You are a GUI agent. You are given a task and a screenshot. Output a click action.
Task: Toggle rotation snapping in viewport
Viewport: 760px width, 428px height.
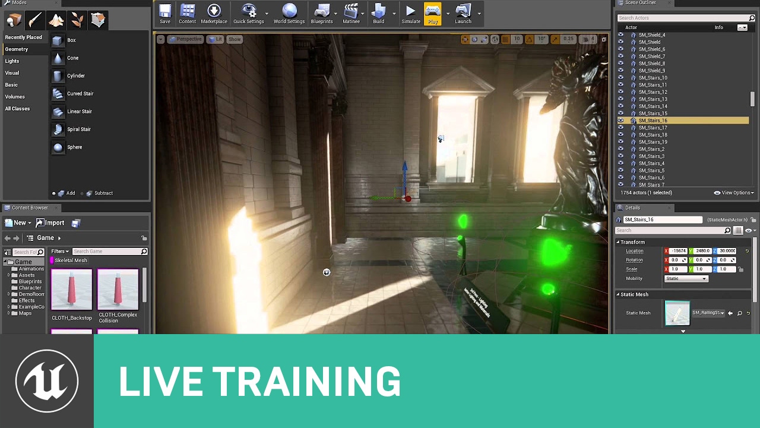pos(530,39)
